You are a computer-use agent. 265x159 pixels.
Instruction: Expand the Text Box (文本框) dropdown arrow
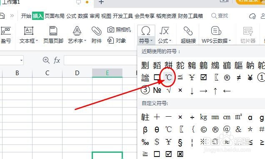37,41
